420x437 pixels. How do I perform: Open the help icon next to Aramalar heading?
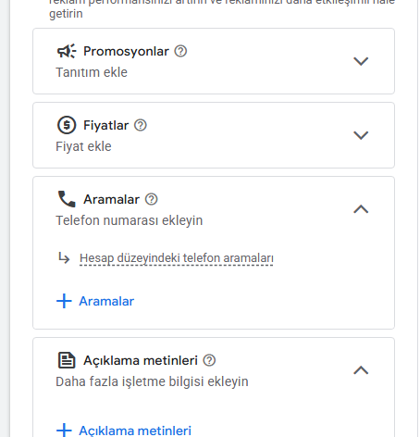click(152, 199)
